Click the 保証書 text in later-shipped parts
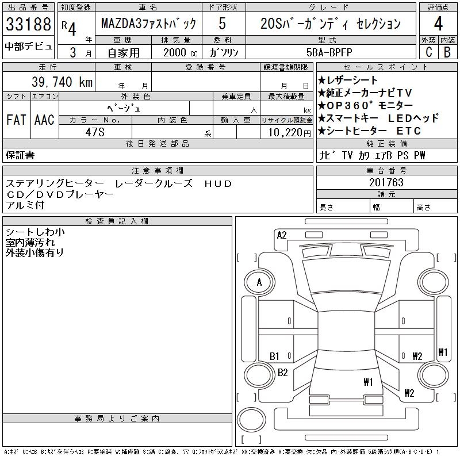 [20, 155]
